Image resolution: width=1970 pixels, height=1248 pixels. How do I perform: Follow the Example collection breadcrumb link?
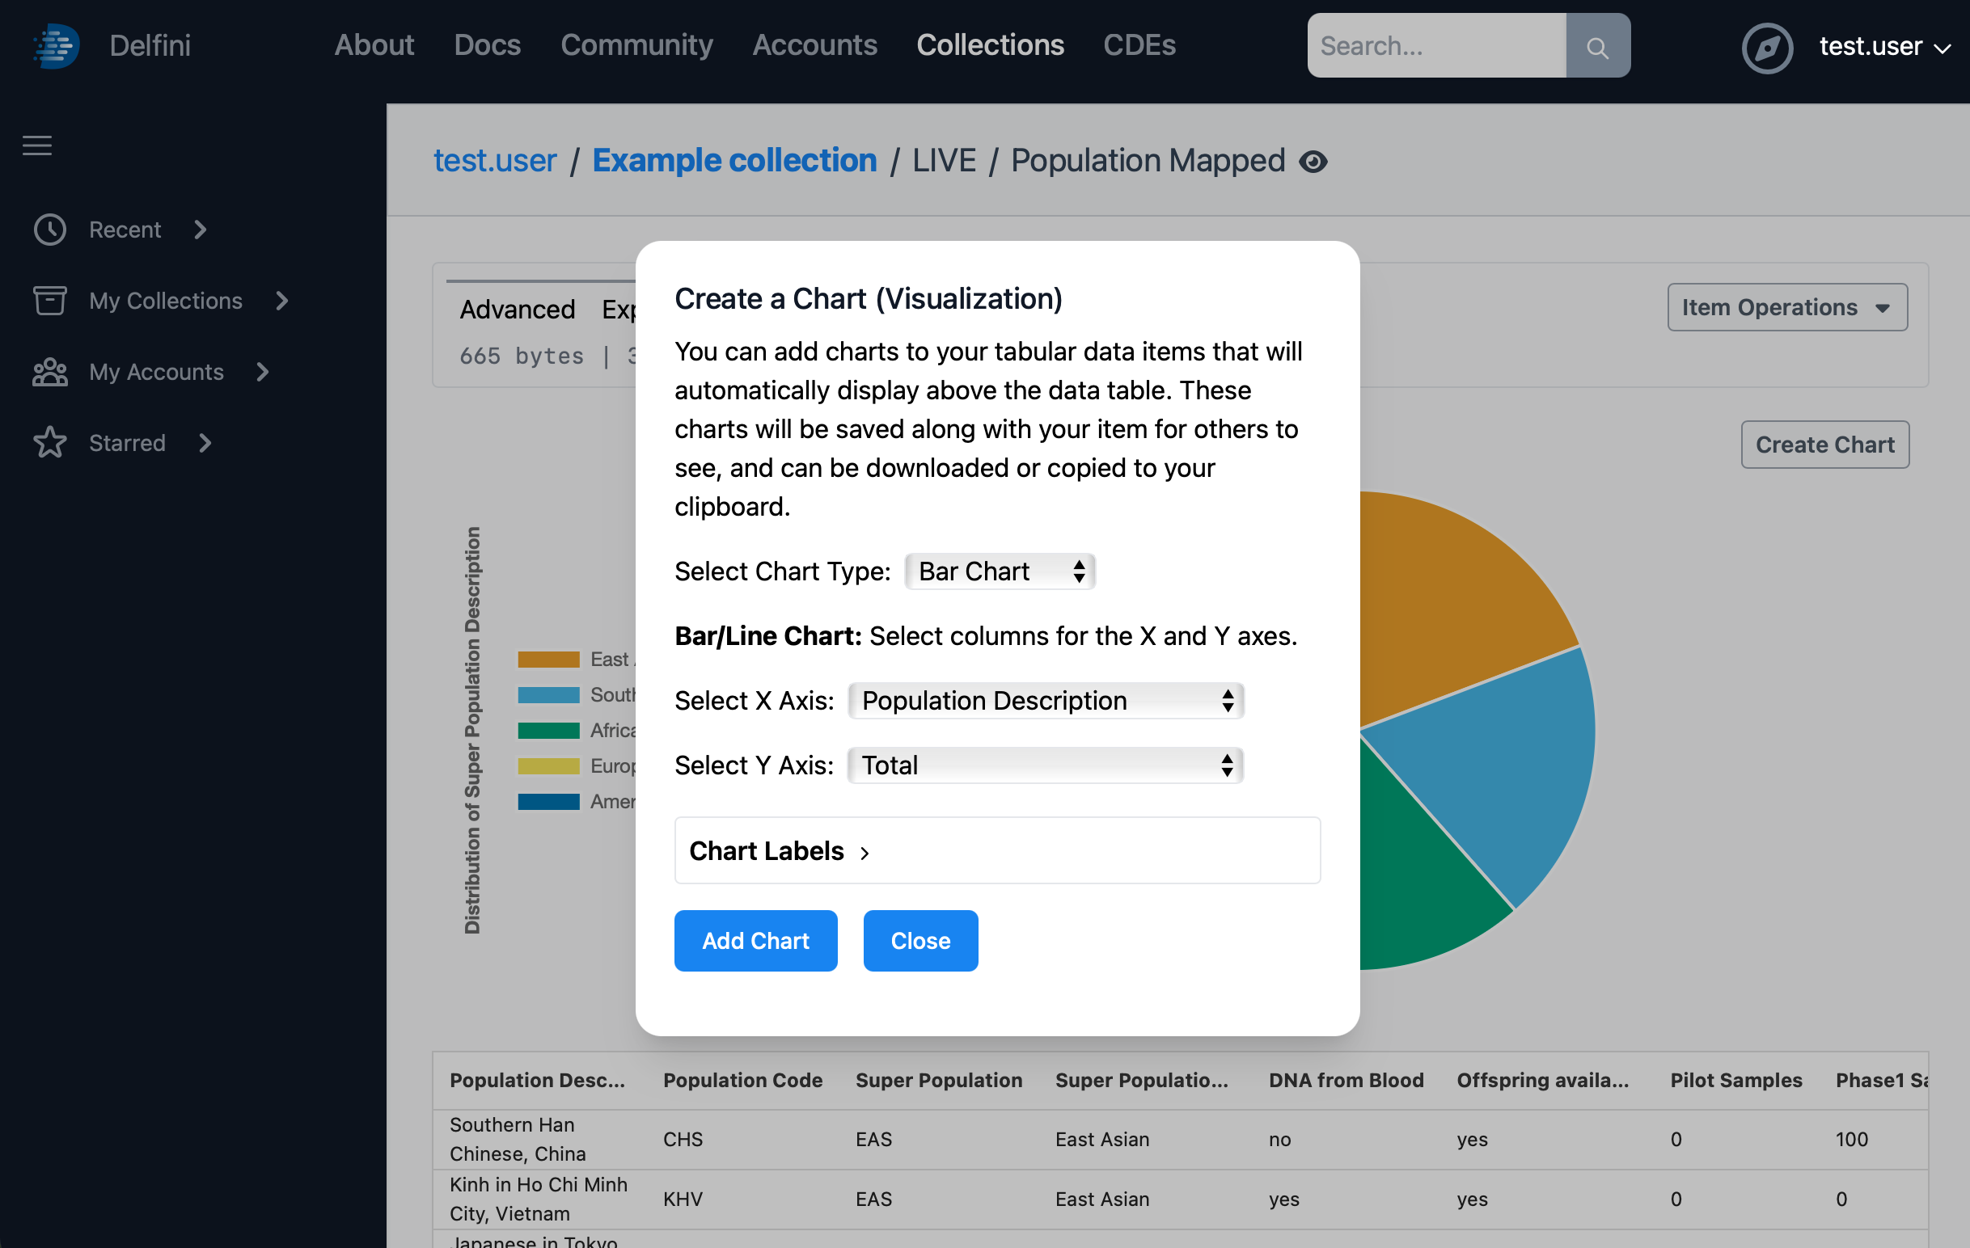tap(733, 160)
